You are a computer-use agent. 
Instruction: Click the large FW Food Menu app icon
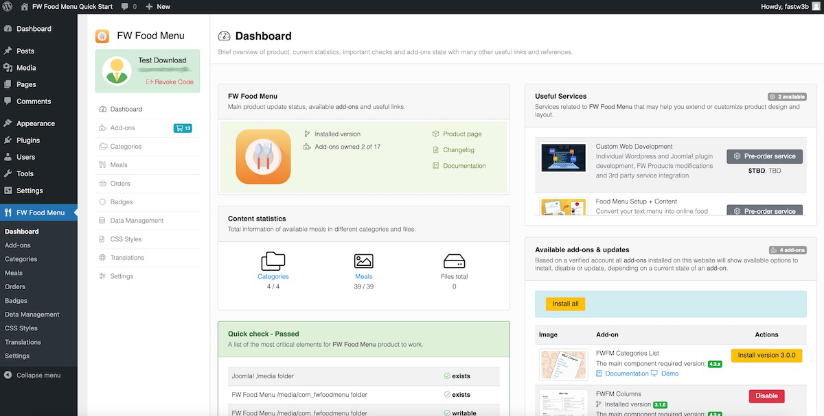(x=263, y=157)
